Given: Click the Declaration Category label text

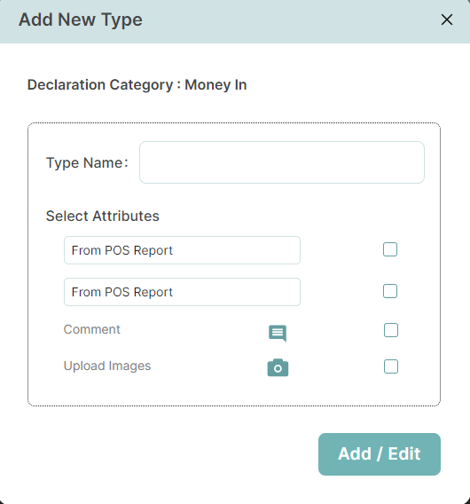Looking at the screenshot, I should pos(100,85).
